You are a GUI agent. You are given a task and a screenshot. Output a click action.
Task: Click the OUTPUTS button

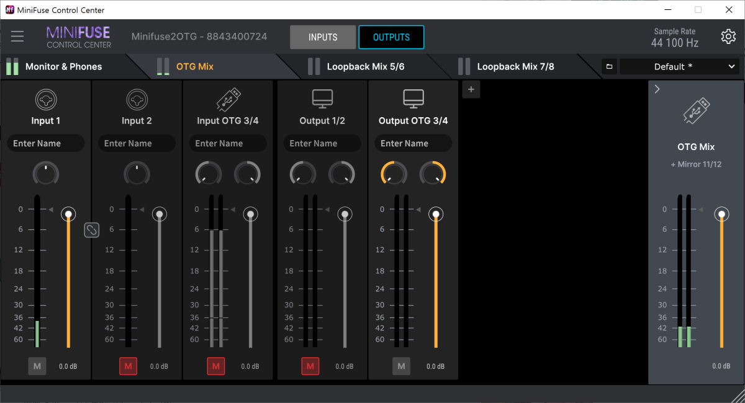391,37
